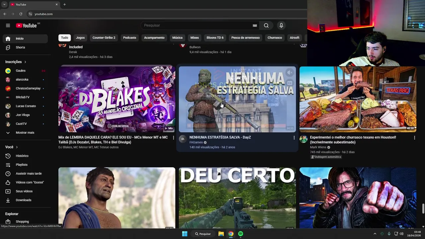Select the Tudo filter chip
Image resolution: width=425 pixels, height=239 pixels.
tap(64, 38)
